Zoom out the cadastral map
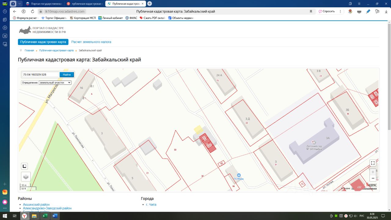The image size is (391, 220). 373,178
